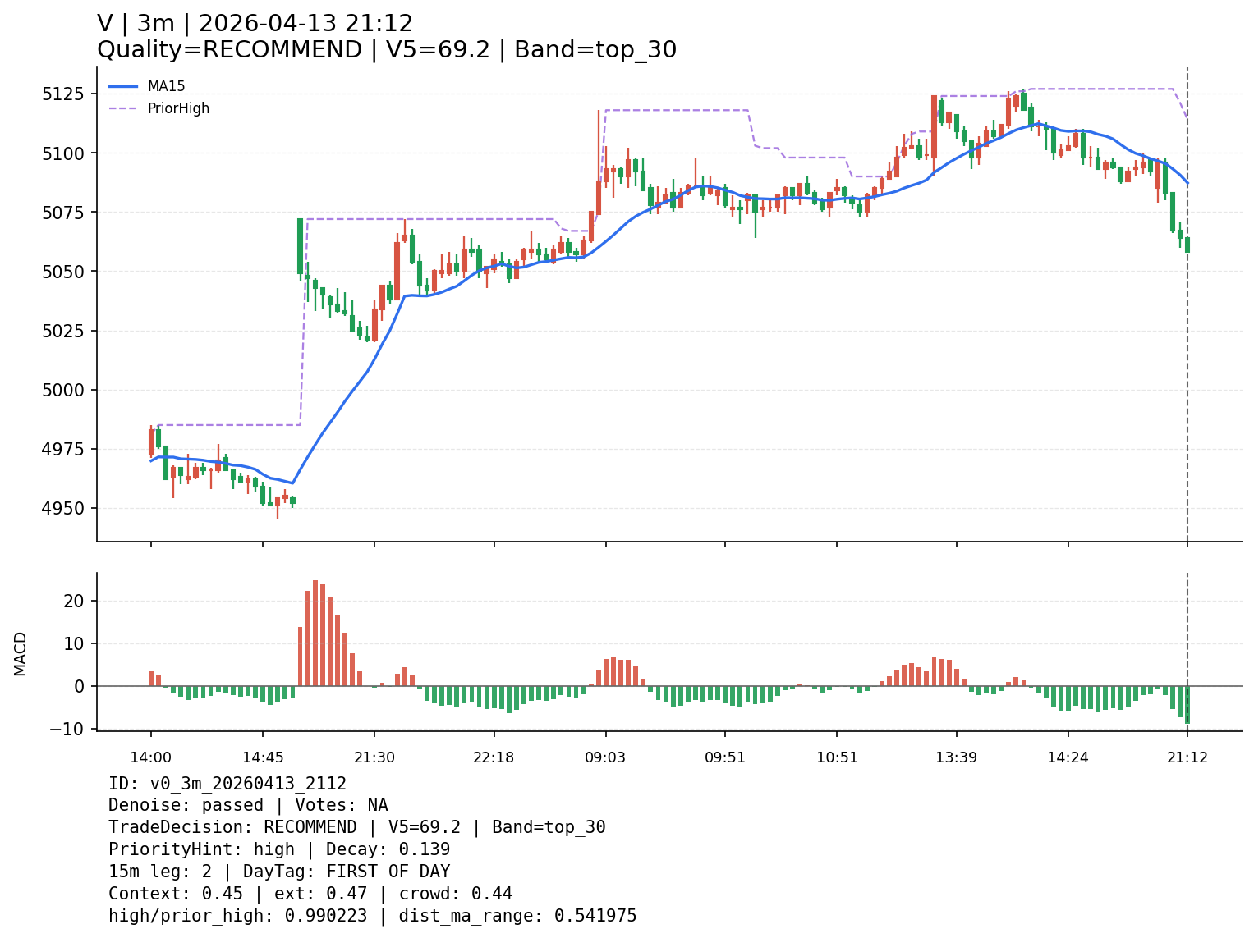Image resolution: width=1254 pixels, height=938 pixels.
Task: Select the MA15 legend label
Action: [166, 86]
